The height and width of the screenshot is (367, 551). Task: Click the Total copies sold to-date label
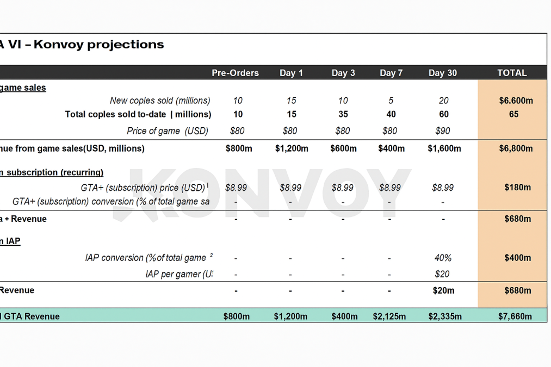138,114
